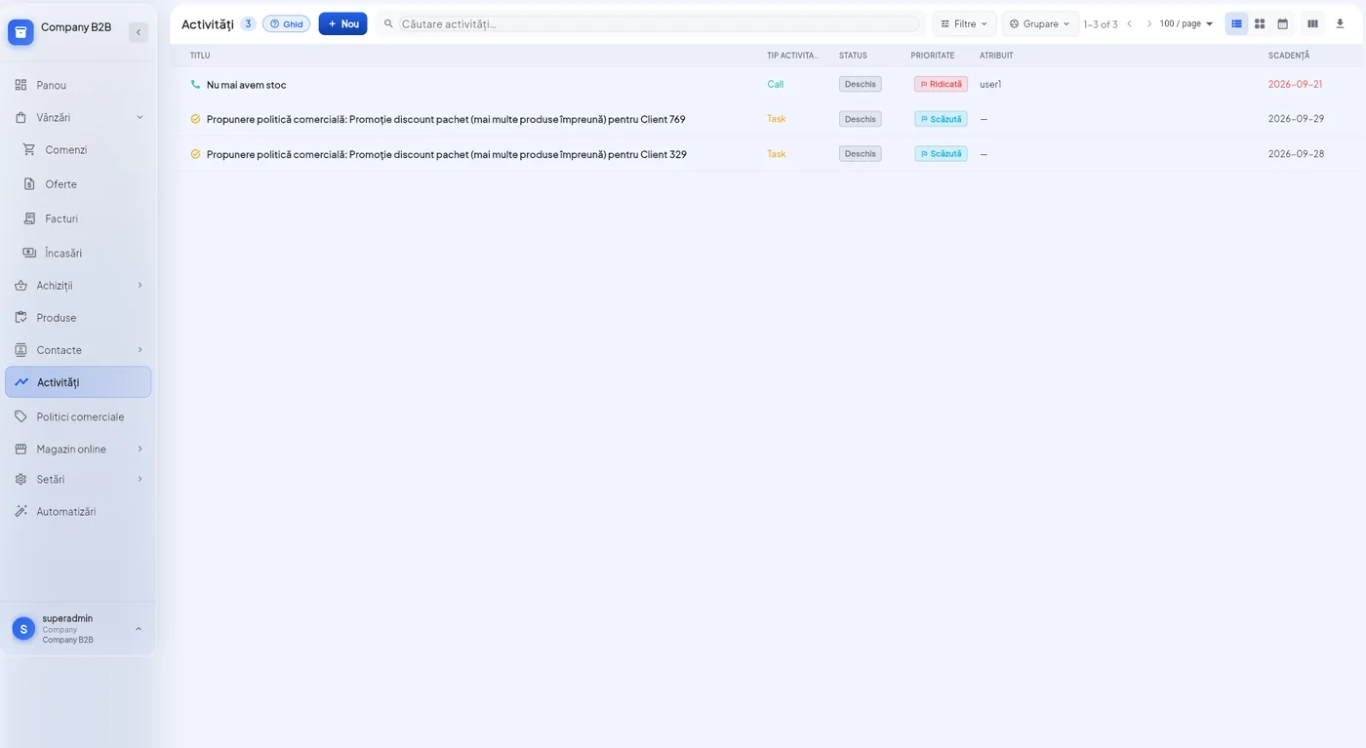The height and width of the screenshot is (748, 1366).
Task: Open the columns settings icon
Action: (1312, 23)
